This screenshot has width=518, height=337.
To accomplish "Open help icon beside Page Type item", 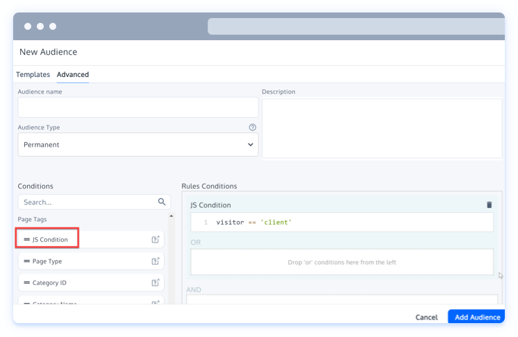I will [156, 261].
